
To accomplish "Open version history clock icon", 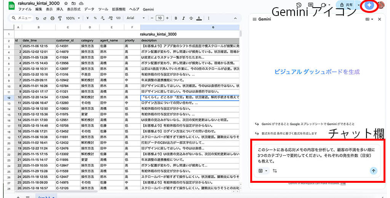I will tap(299, 5).
